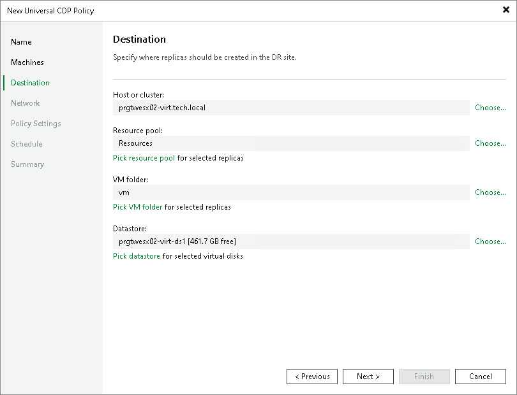Pick VM folder for selected replicas
517x395 pixels.
click(137, 206)
